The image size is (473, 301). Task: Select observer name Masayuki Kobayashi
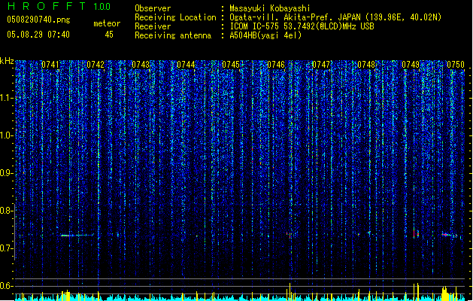(x=270, y=8)
